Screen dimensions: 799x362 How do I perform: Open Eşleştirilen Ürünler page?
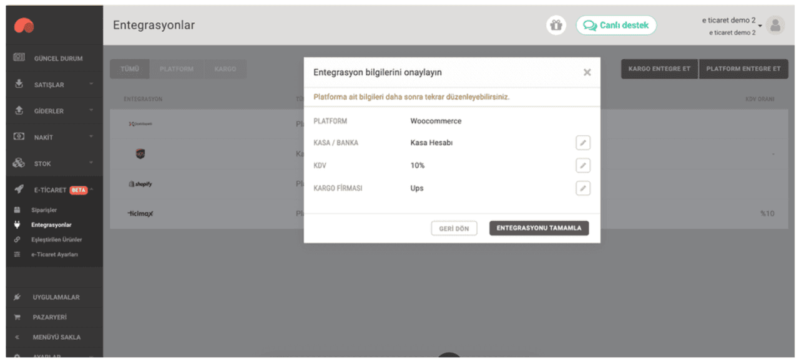pyautogui.click(x=56, y=240)
